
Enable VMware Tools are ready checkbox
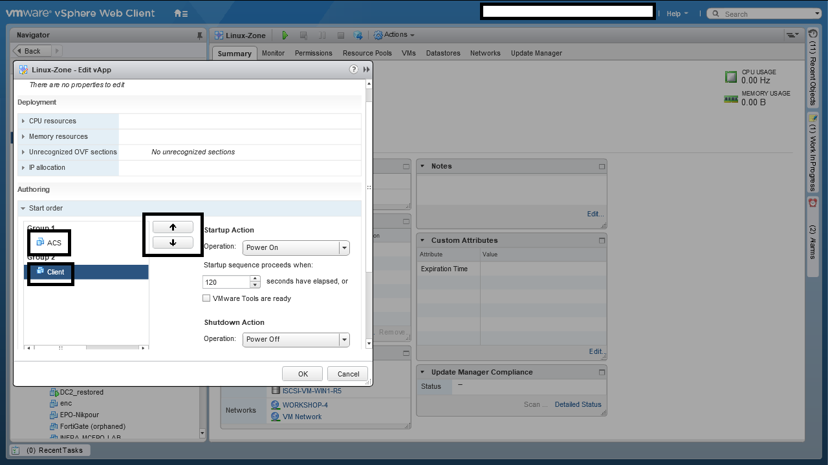coord(206,298)
